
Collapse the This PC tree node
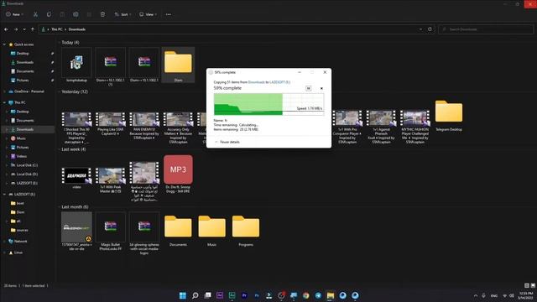(4, 102)
